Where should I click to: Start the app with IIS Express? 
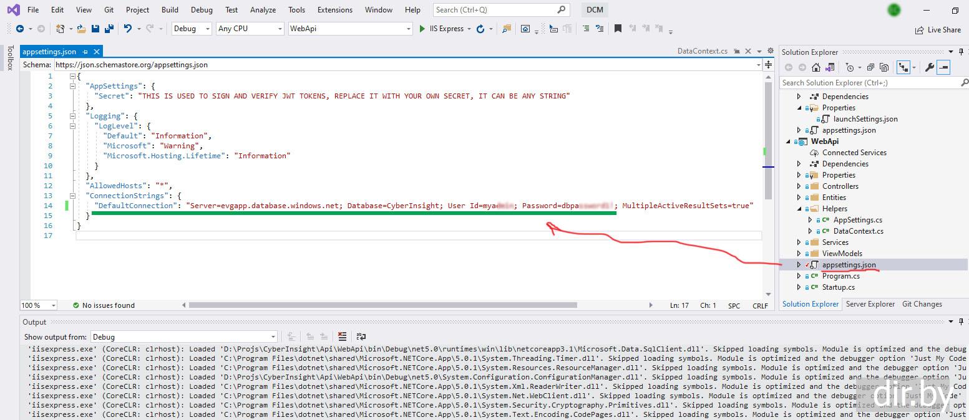coord(442,29)
